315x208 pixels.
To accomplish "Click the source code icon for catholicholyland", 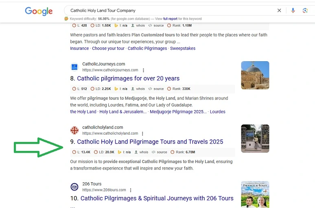I will point(153,152).
